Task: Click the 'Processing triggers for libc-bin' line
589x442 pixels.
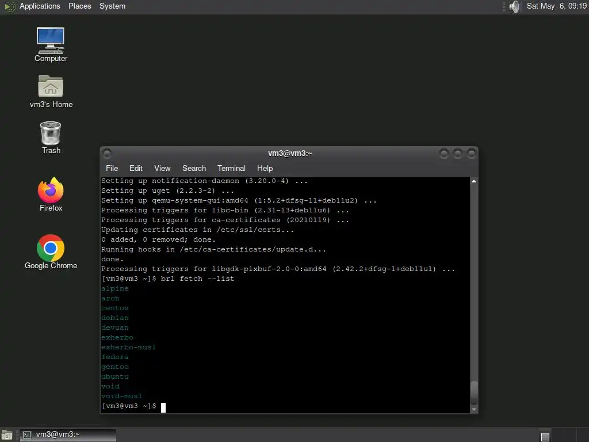Action: click(x=225, y=211)
